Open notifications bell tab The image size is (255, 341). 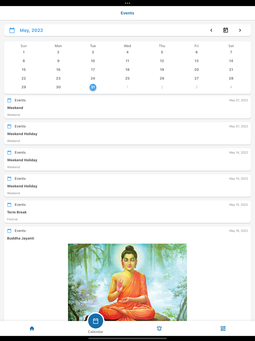click(159, 328)
